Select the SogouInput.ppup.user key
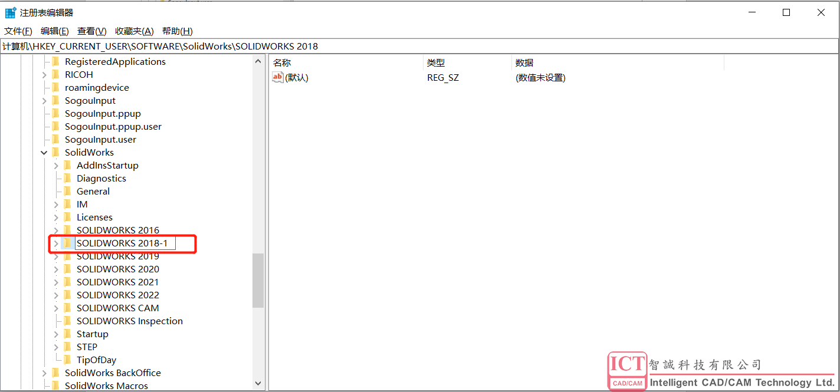This screenshot has height=392, width=840. pyautogui.click(x=113, y=126)
